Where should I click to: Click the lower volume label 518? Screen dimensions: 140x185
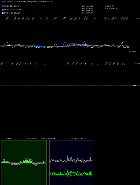[68, 64]
